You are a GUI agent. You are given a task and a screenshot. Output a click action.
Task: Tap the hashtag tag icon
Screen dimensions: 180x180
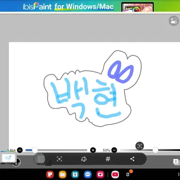click(x=108, y=159)
